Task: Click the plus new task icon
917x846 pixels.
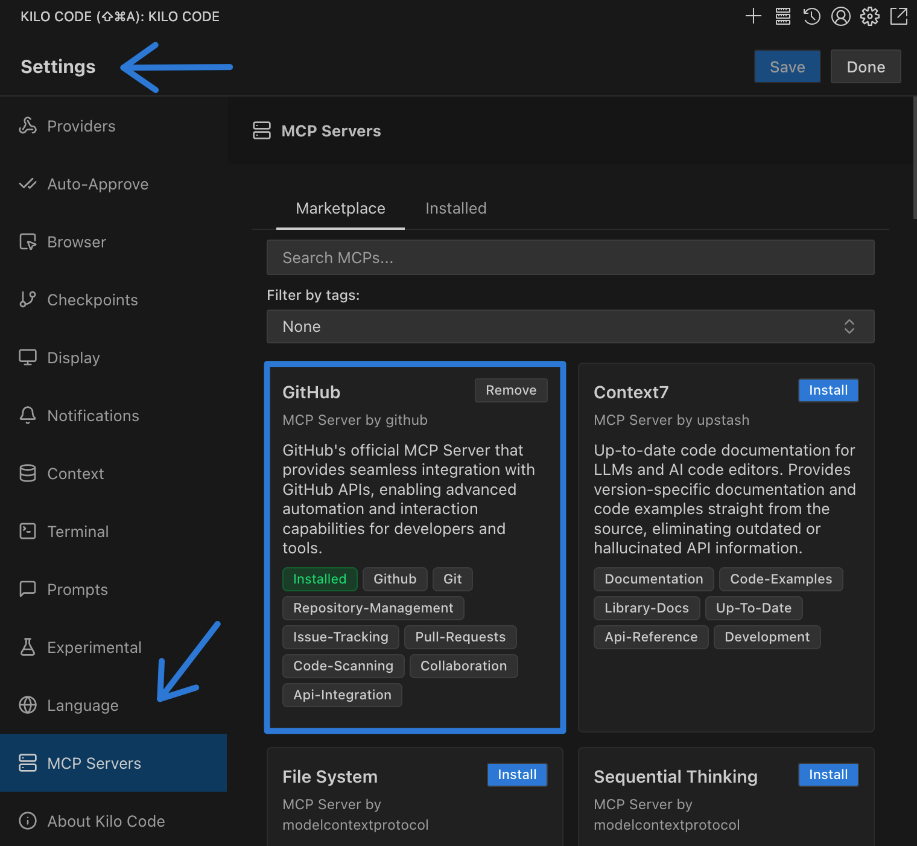Action: (754, 16)
